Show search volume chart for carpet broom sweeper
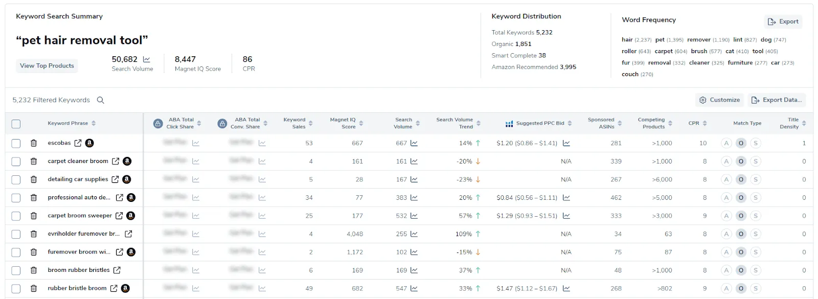Viewport: 818px width, 299px height. pyautogui.click(x=414, y=216)
